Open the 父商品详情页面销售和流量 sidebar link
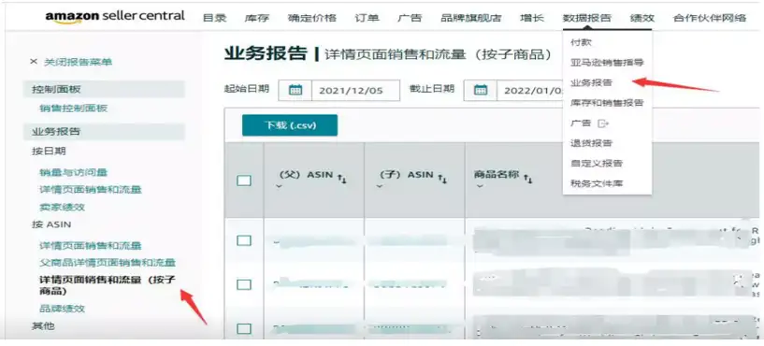Image resolution: width=764 pixels, height=346 pixels. [x=108, y=263]
